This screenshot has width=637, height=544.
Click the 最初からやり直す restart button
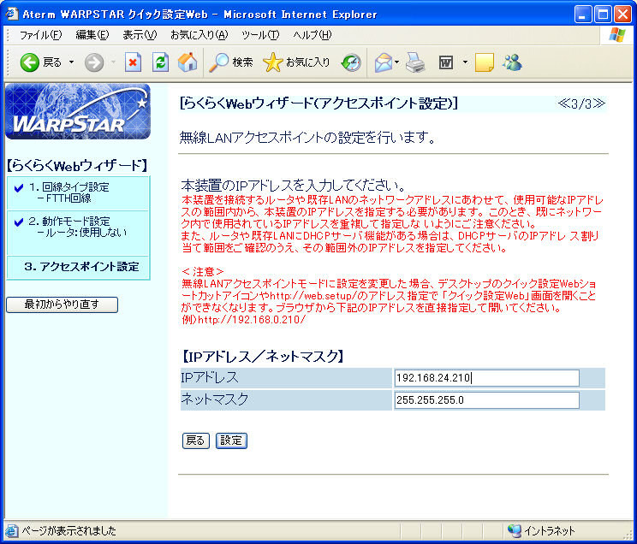[62, 305]
